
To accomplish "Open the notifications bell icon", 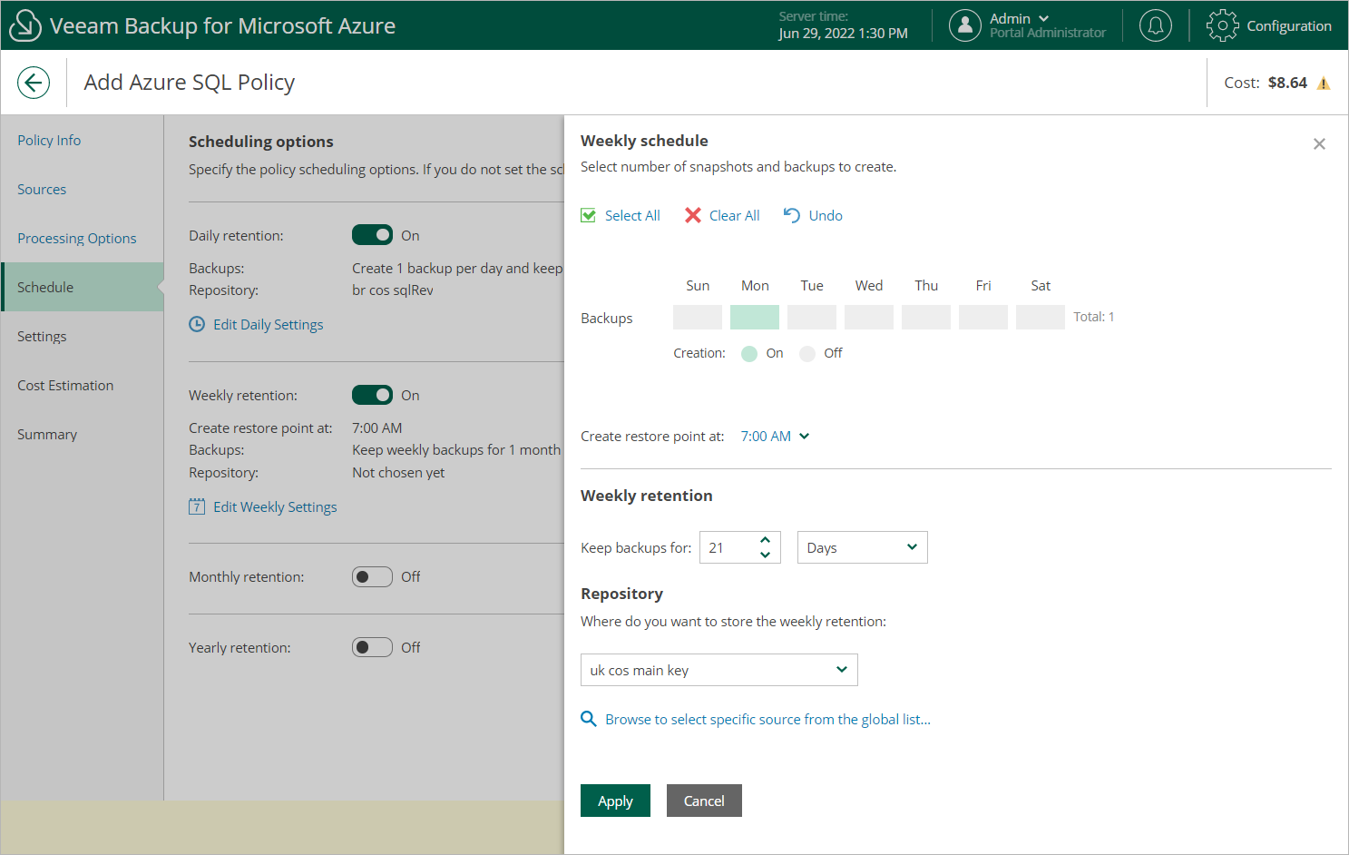I will 1155,25.
